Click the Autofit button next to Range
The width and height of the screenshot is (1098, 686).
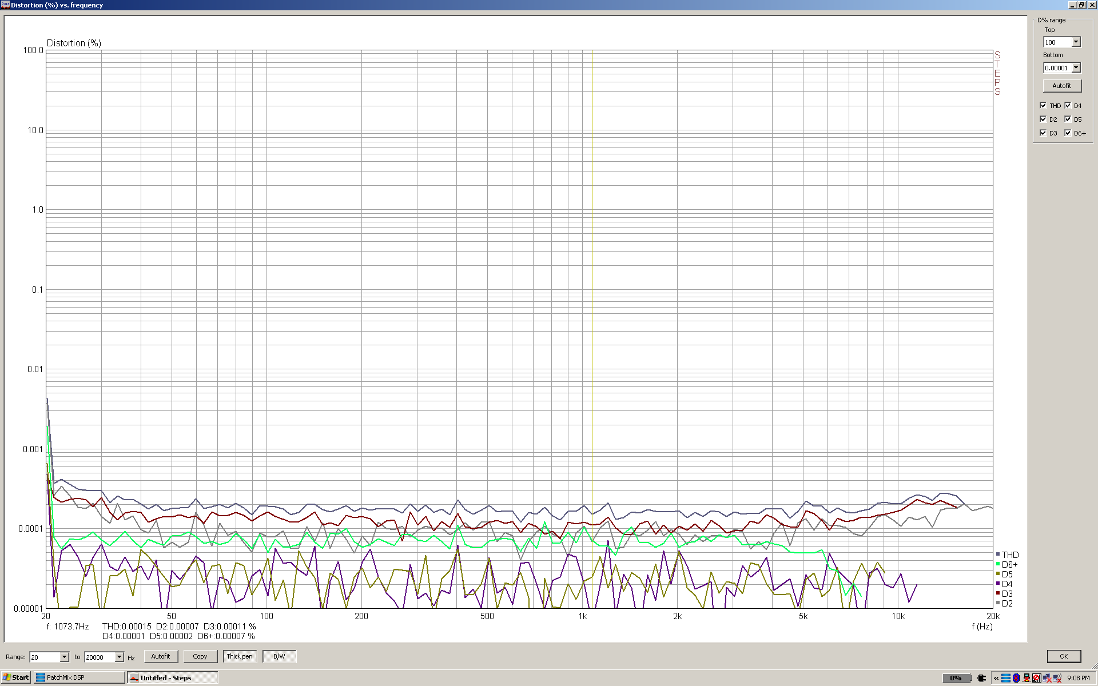161,656
